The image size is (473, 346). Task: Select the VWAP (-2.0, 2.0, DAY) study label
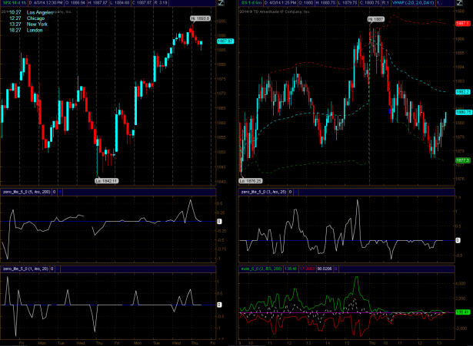click(x=413, y=3)
